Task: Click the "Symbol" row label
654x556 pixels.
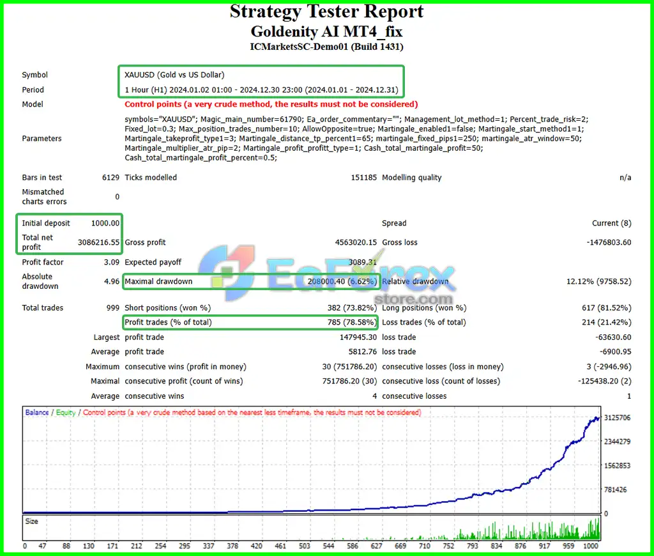Action: click(34, 75)
